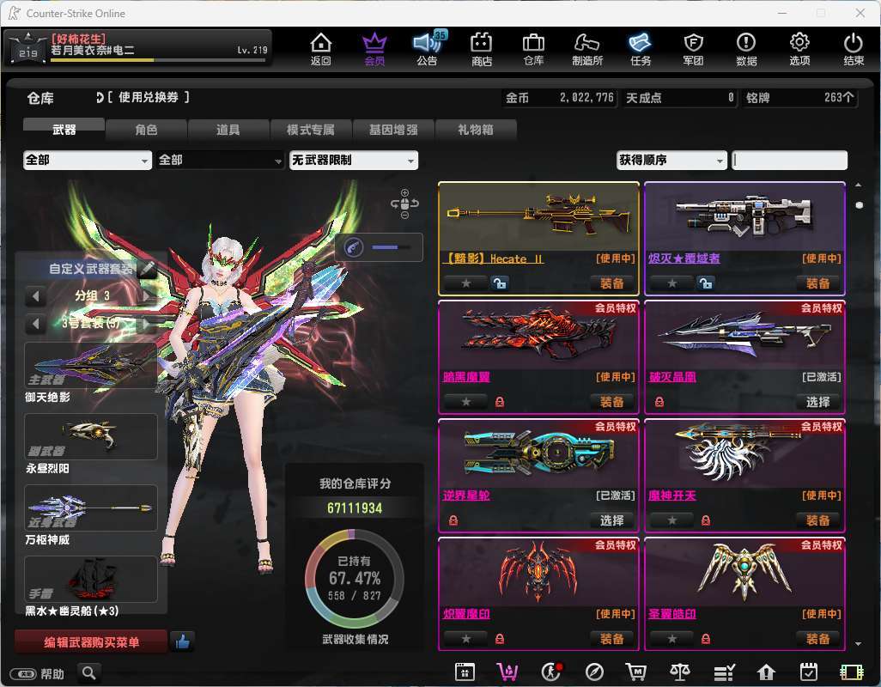The width and height of the screenshot is (881, 687).
Task: Click 选择 button on 破灭晶凰
Action: [817, 402]
